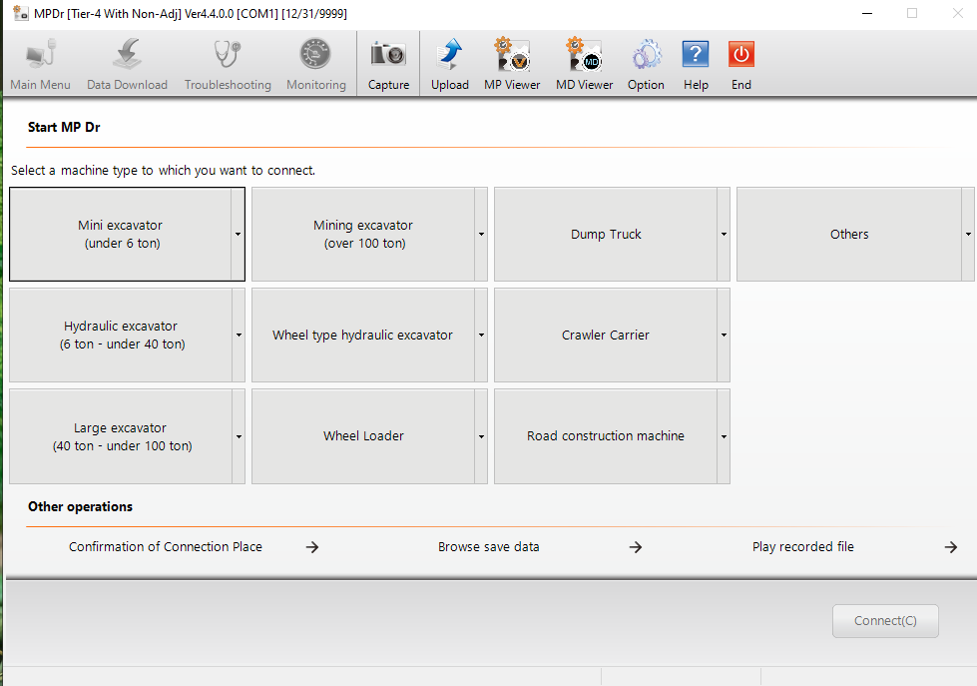
Task: Expand the Mini excavator model dropdown
Action: point(238,234)
